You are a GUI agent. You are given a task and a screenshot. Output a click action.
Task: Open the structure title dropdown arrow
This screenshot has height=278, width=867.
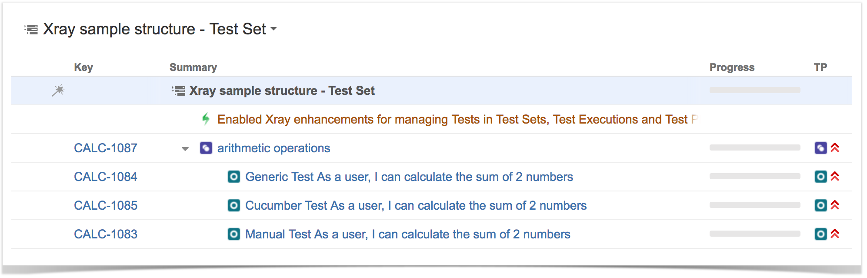point(273,29)
